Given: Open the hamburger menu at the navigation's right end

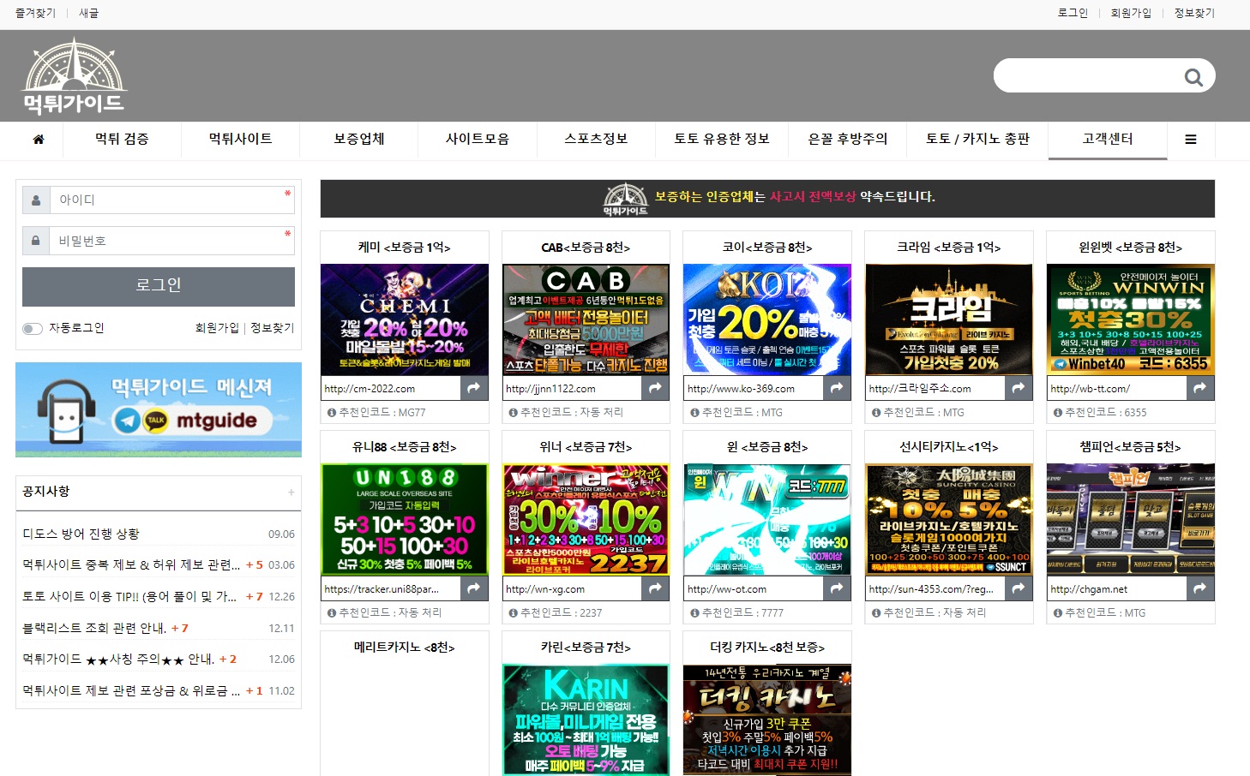Looking at the screenshot, I should tap(1191, 139).
